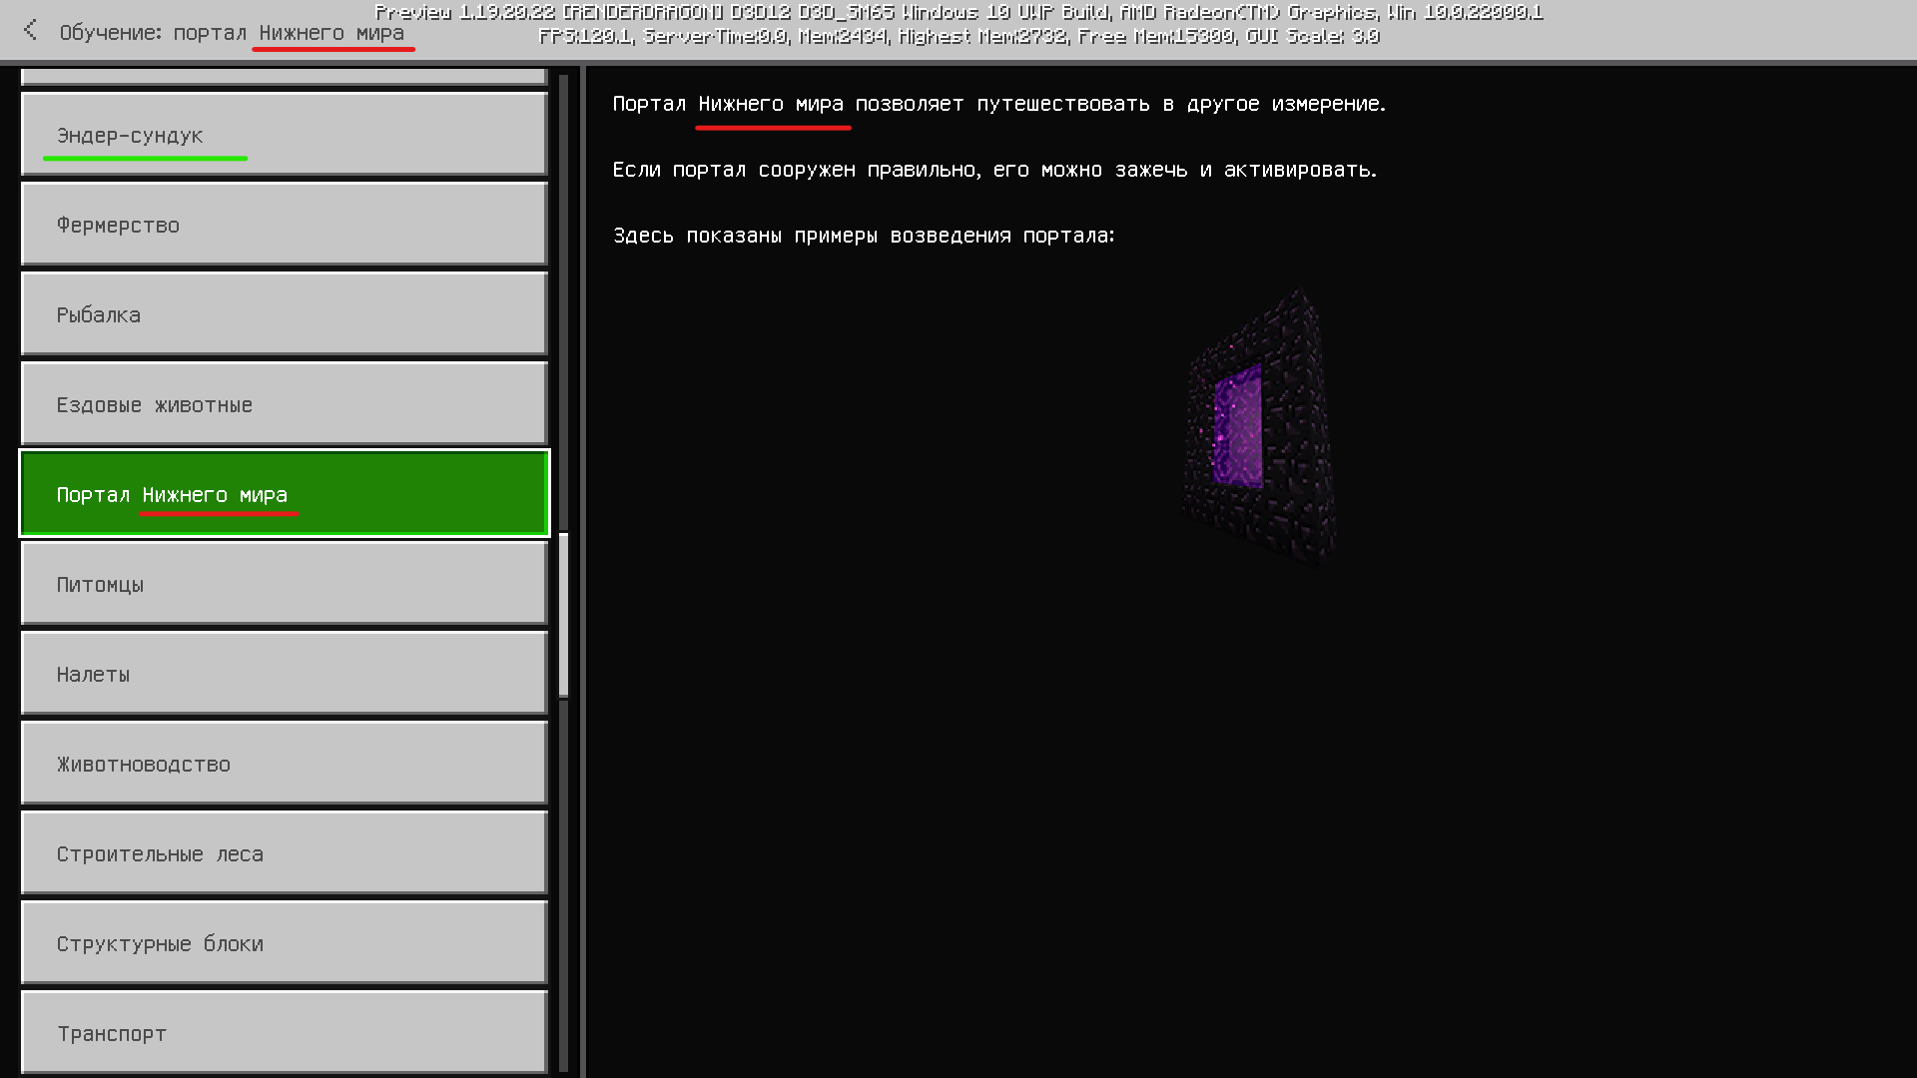Click the Портал Нижнего мира tab

coord(284,494)
